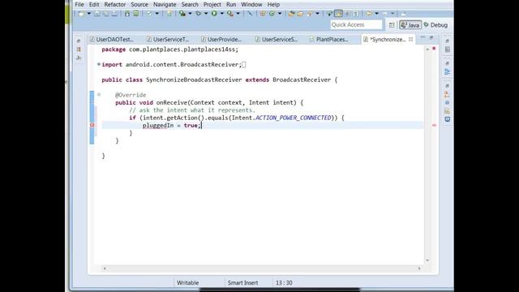Open the JUnit view icon in left sidebar
The width and height of the screenshot is (519, 292).
click(79, 58)
